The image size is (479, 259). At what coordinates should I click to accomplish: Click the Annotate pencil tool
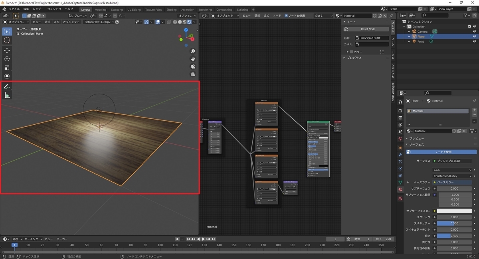7,86
